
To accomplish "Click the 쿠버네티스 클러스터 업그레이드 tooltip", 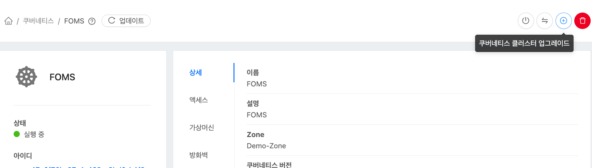I will click(x=524, y=43).
